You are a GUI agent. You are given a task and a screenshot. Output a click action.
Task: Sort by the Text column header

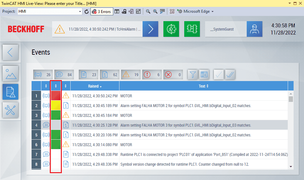click(203, 86)
